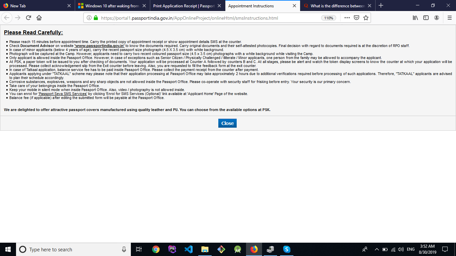Show site information with green padlock
Screen dimensions: 456x256
(96, 18)
